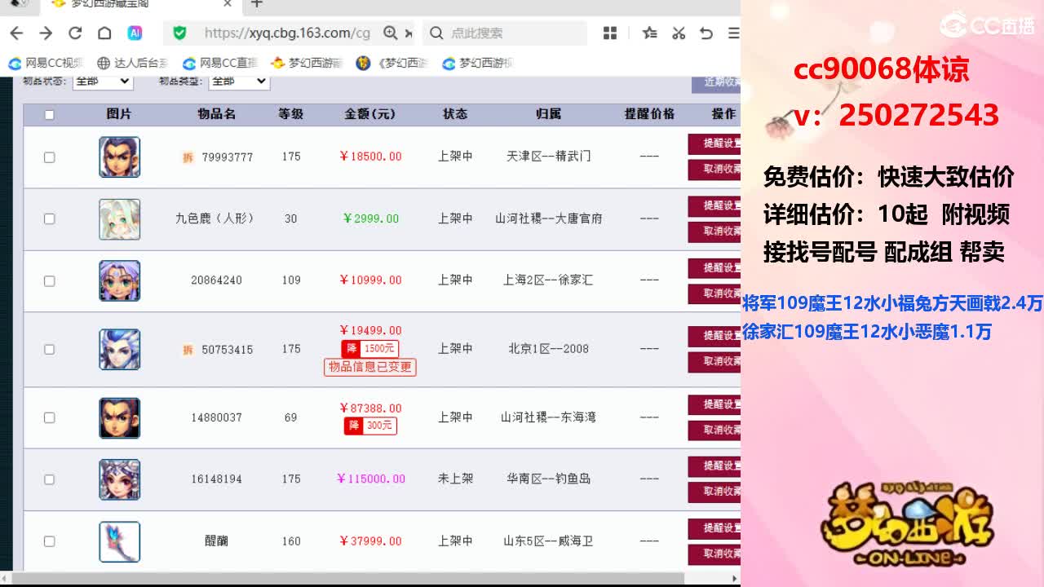Open item name 79993777

click(x=228, y=157)
